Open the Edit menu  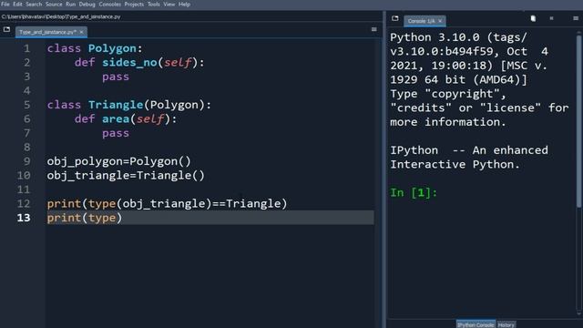(x=17, y=5)
